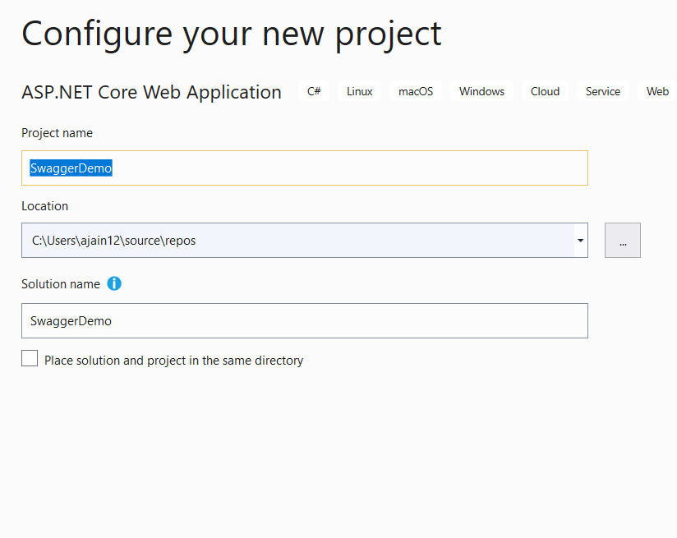Select the Linux project tag
This screenshot has height=538, width=677.
(359, 91)
